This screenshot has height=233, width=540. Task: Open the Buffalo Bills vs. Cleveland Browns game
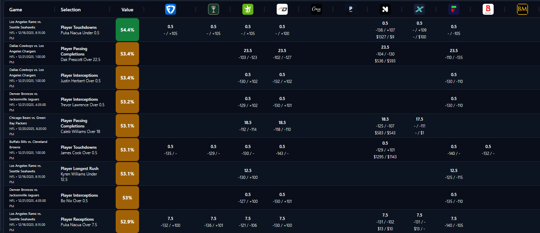tap(28, 144)
